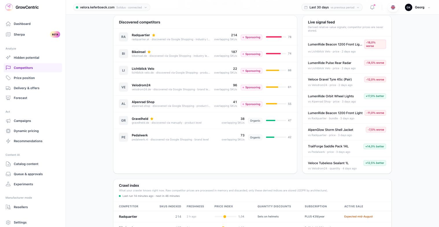Click the Recommendations lightning icon

tap(8, 141)
